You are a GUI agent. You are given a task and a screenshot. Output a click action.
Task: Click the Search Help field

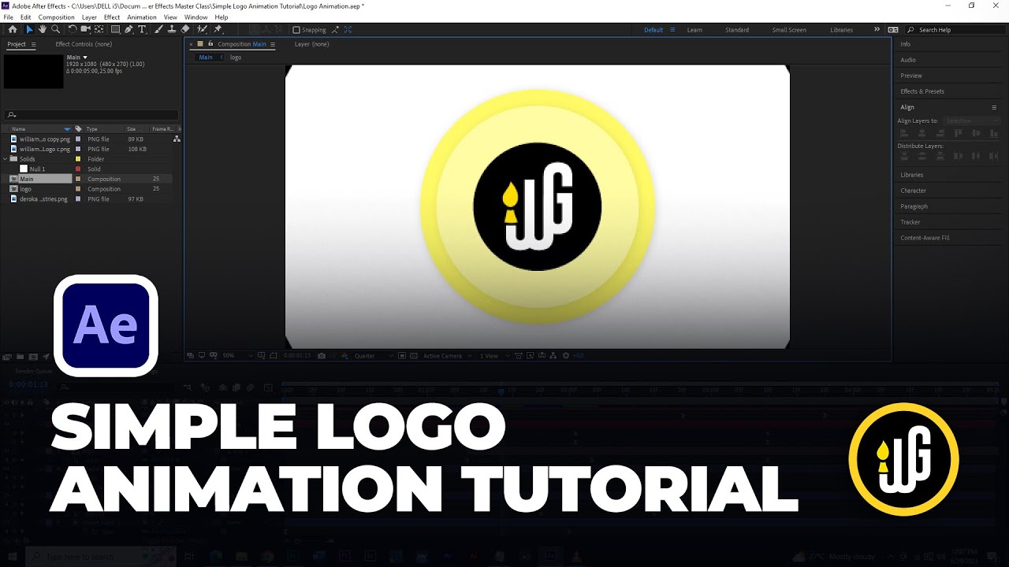click(954, 30)
